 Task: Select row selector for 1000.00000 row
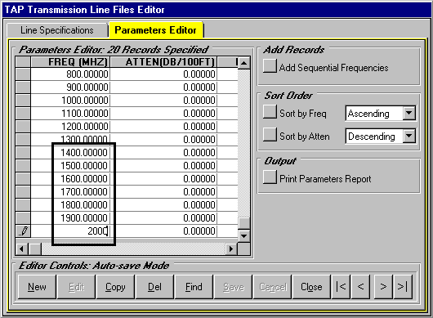[x=23, y=100]
